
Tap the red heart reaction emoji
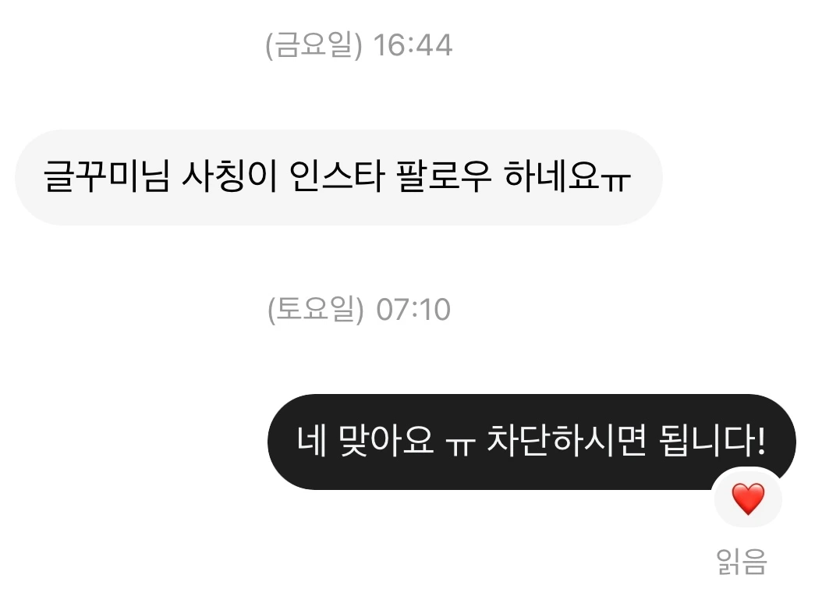[x=748, y=499]
